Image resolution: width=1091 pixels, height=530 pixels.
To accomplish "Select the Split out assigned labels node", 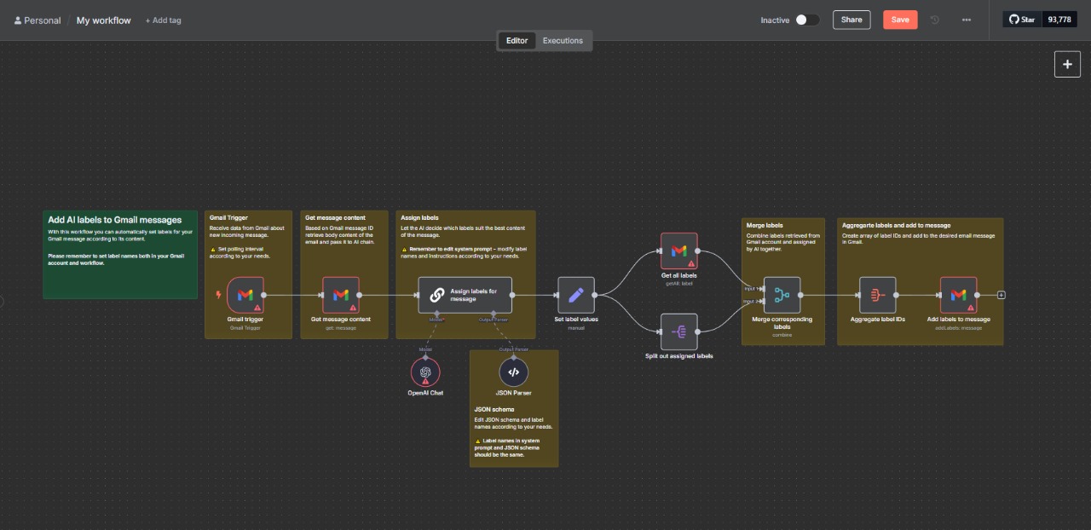I will click(678, 332).
